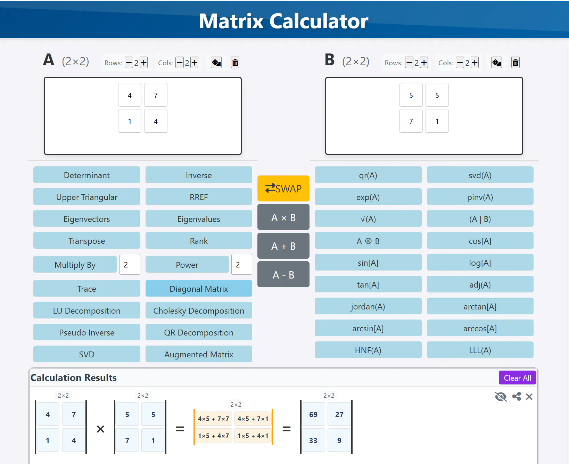Compute the Inverse of A
Image resolution: width=569 pixels, height=464 pixels.
[x=199, y=175]
